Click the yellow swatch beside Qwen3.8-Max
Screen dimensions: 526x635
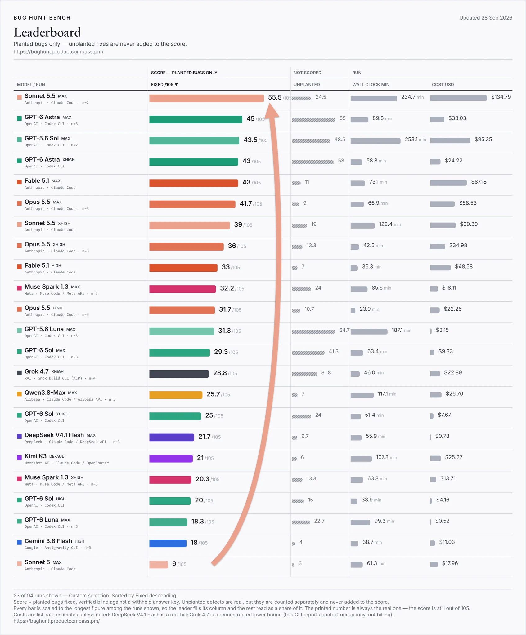(19, 394)
